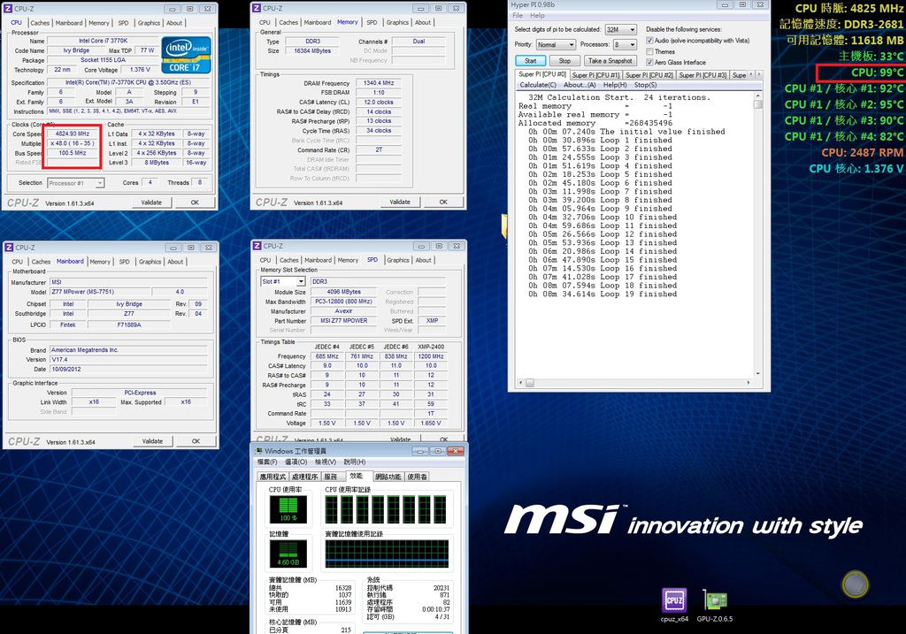The image size is (906, 634).
Task: Switch to 處理程序 tab in Task Manager
Action: 304,477
